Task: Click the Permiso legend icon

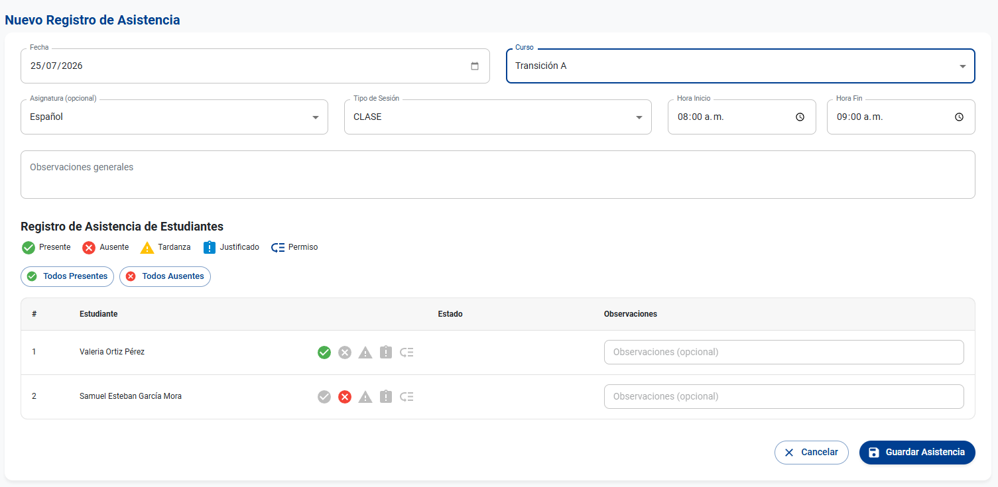Action: [x=278, y=248]
